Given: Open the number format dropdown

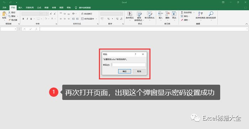Looking at the screenshot, I should [122, 14].
